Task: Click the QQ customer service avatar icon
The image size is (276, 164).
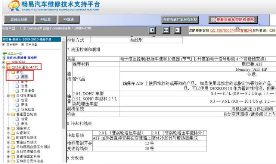Action: [238, 29]
